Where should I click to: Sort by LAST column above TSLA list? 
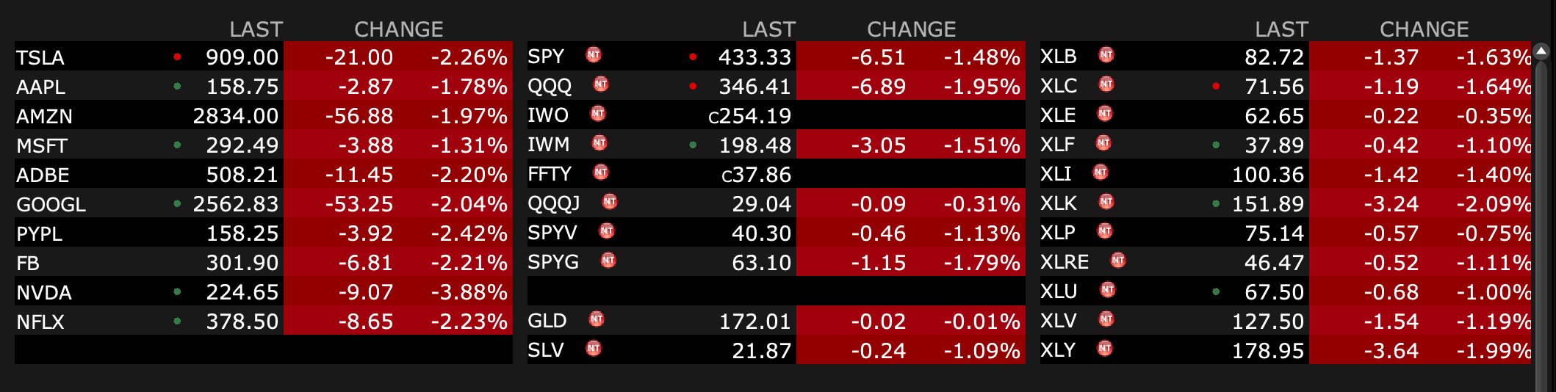(256, 29)
